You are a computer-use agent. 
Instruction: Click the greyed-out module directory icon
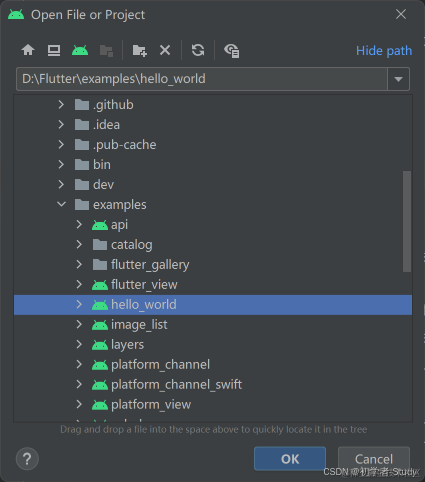106,51
